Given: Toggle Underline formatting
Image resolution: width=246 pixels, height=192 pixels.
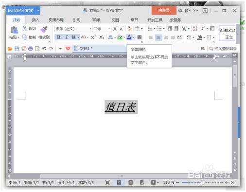Looking at the screenshot, I should point(74,37).
